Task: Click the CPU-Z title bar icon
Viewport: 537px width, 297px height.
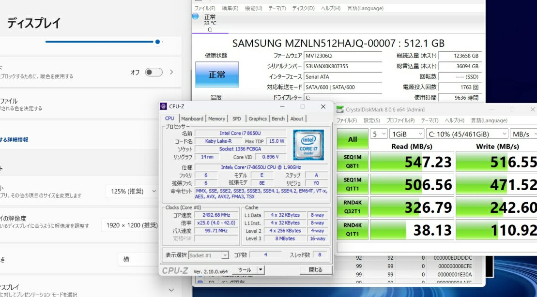Action: (164, 106)
